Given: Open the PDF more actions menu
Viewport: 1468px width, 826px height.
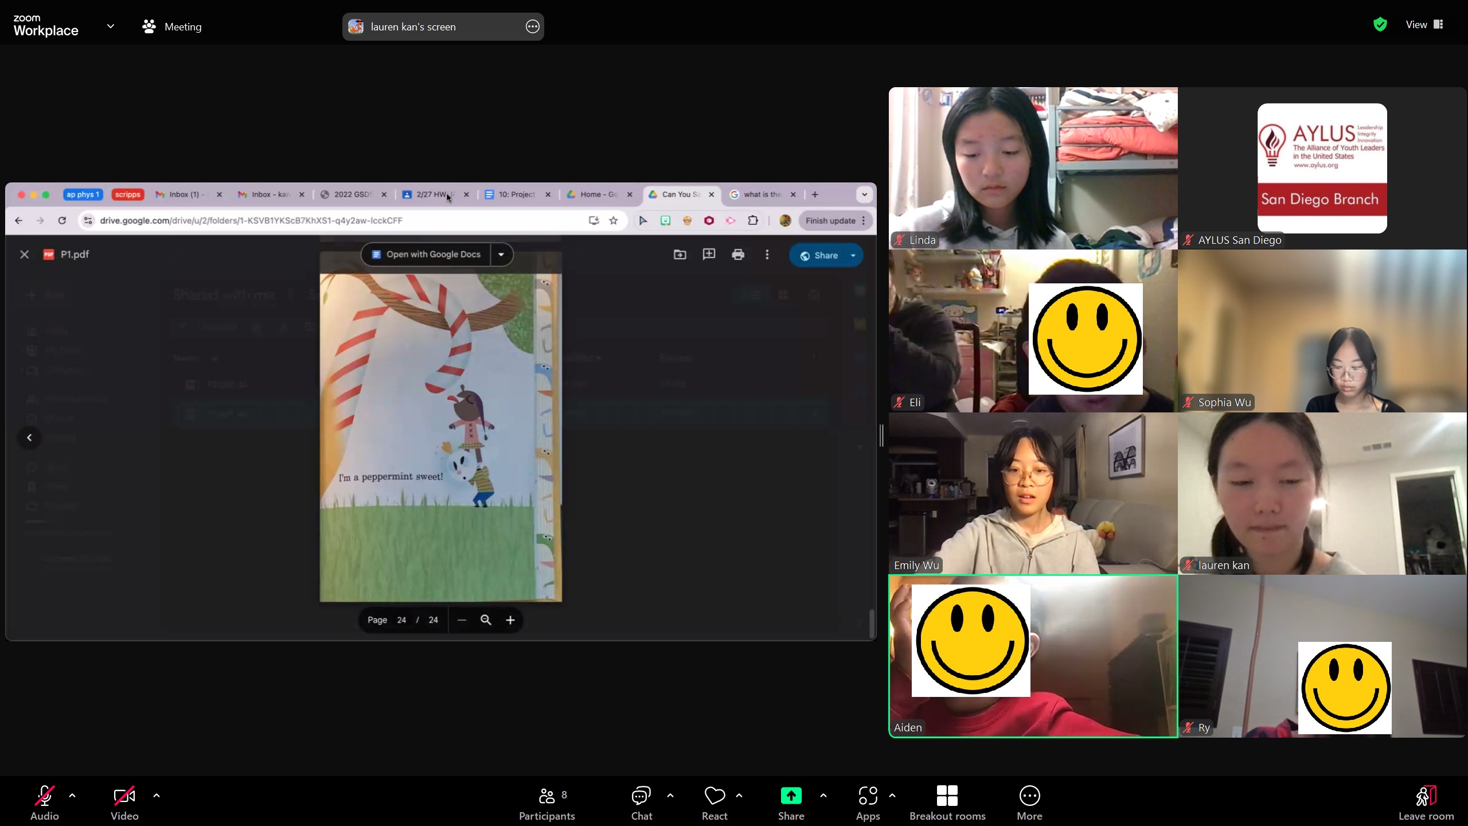Looking at the screenshot, I should [767, 254].
